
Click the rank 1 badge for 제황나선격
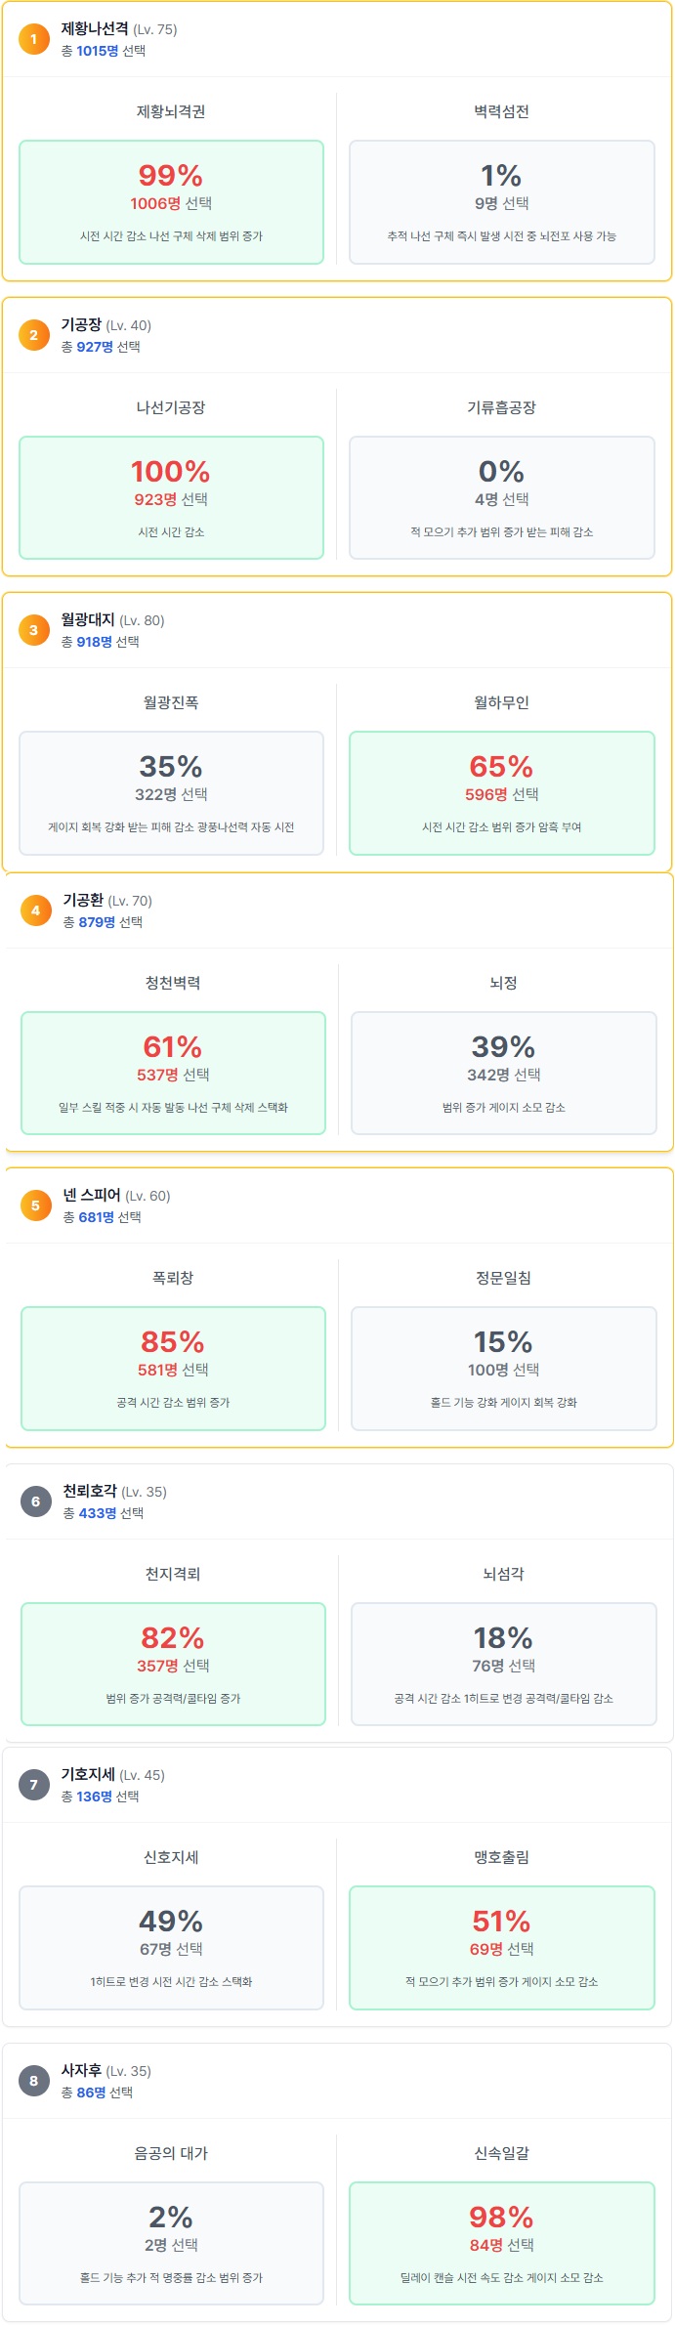tap(34, 39)
